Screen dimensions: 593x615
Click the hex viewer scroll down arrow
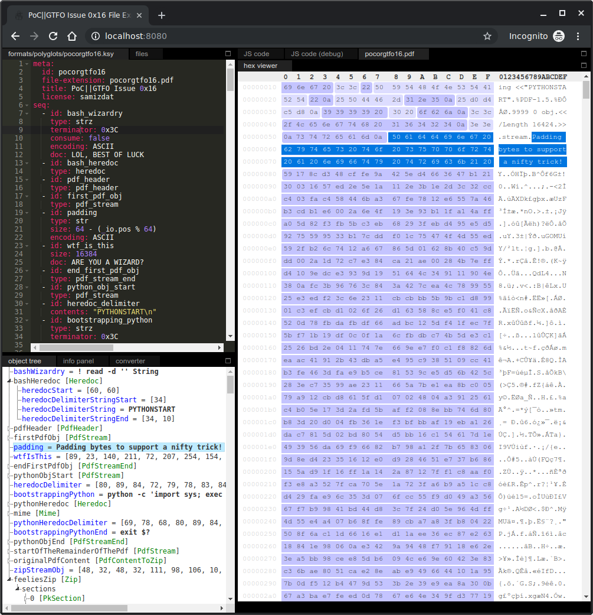click(586, 597)
